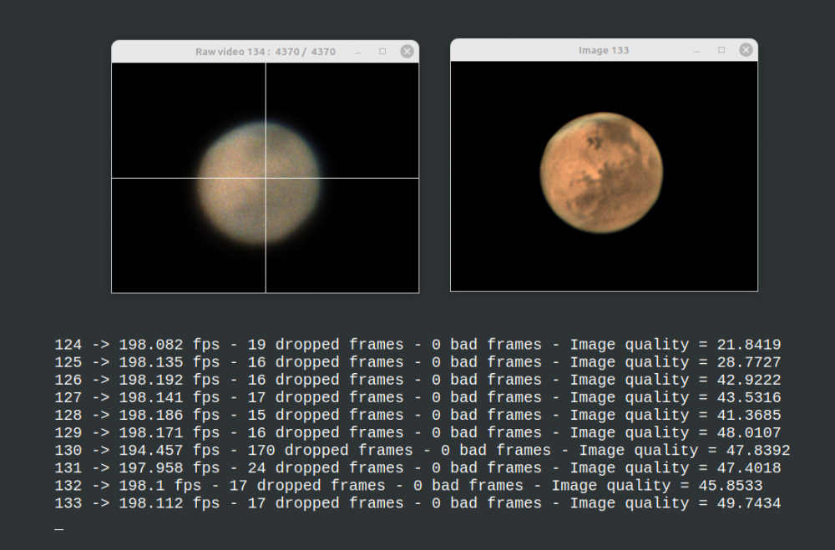Close the Raw video 134 window
This screenshot has width=835, height=550.
[407, 51]
